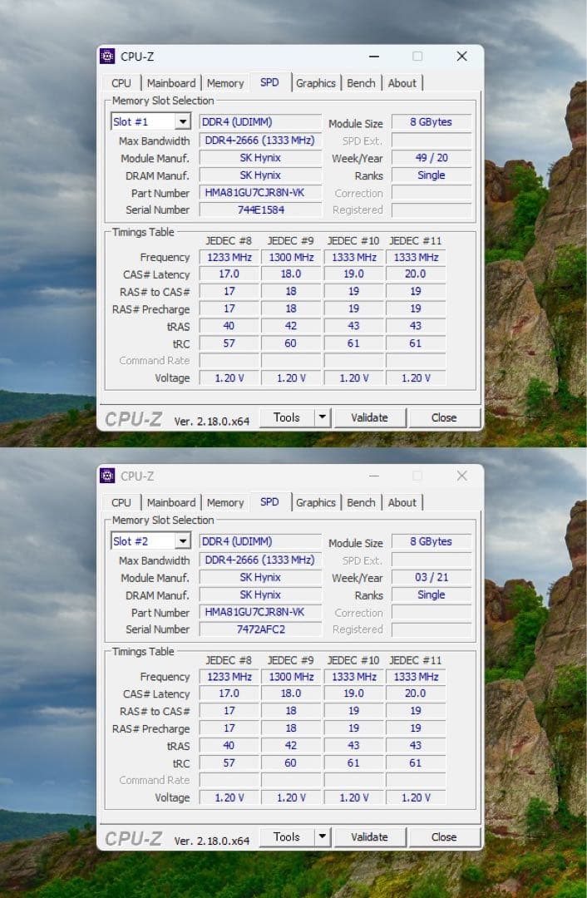The image size is (587, 898).
Task: Close the Slot #2 CPU-Z window with the X
Action: (x=461, y=476)
